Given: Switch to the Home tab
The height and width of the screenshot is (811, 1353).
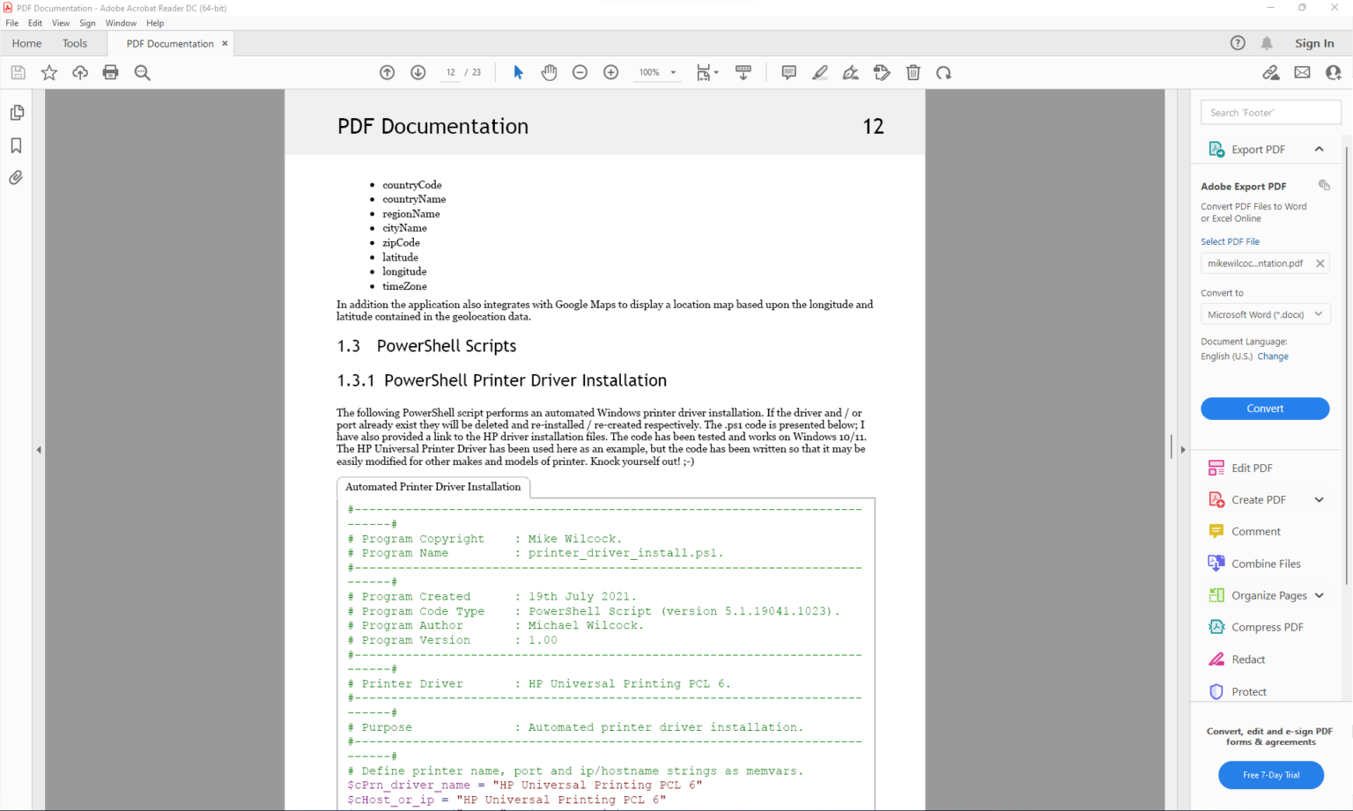Looking at the screenshot, I should coord(26,42).
